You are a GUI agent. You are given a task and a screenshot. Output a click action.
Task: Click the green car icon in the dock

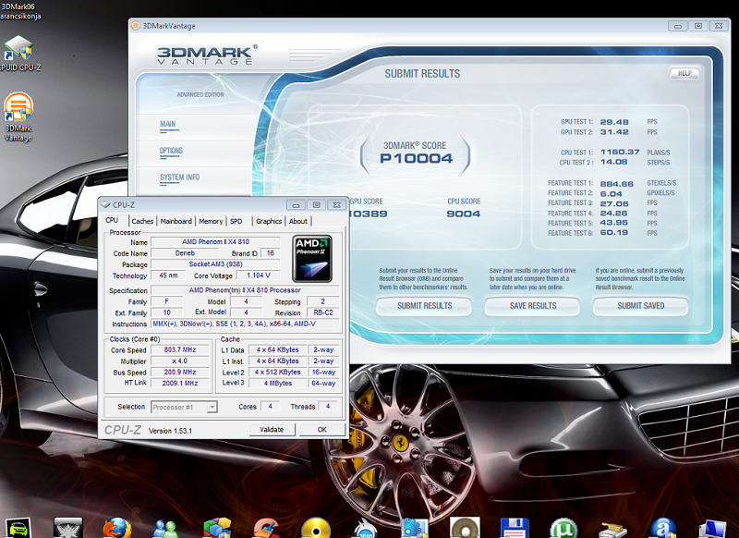(18, 529)
